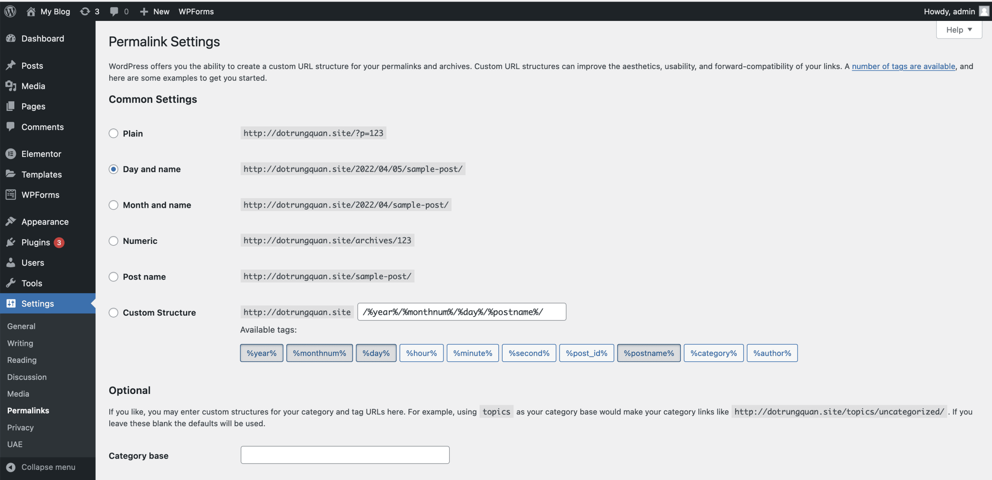
Task: Choose the Post name radio option
Action: [113, 277]
